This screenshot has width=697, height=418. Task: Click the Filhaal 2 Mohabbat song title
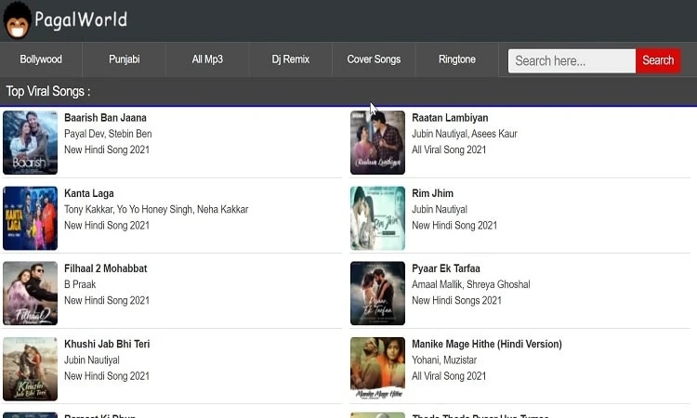click(105, 268)
